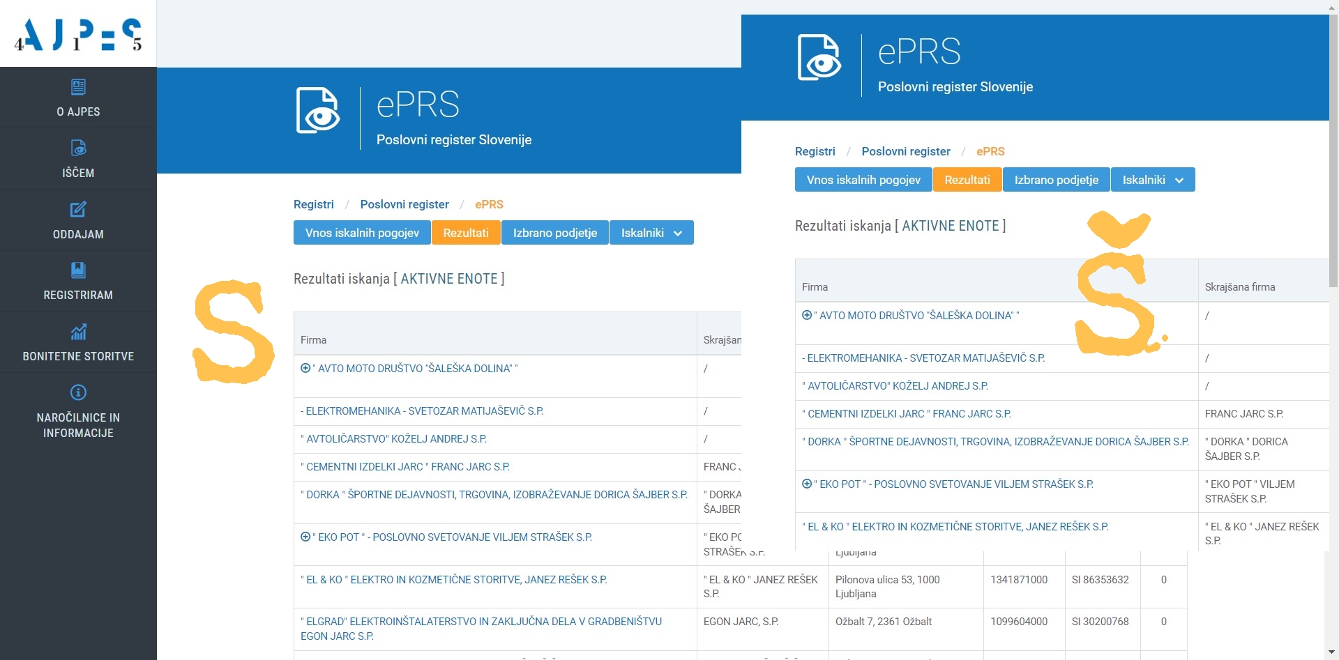Viewport: 1339px width, 660px height.
Task: Click tax number SI 86353632
Action: tap(1100, 579)
